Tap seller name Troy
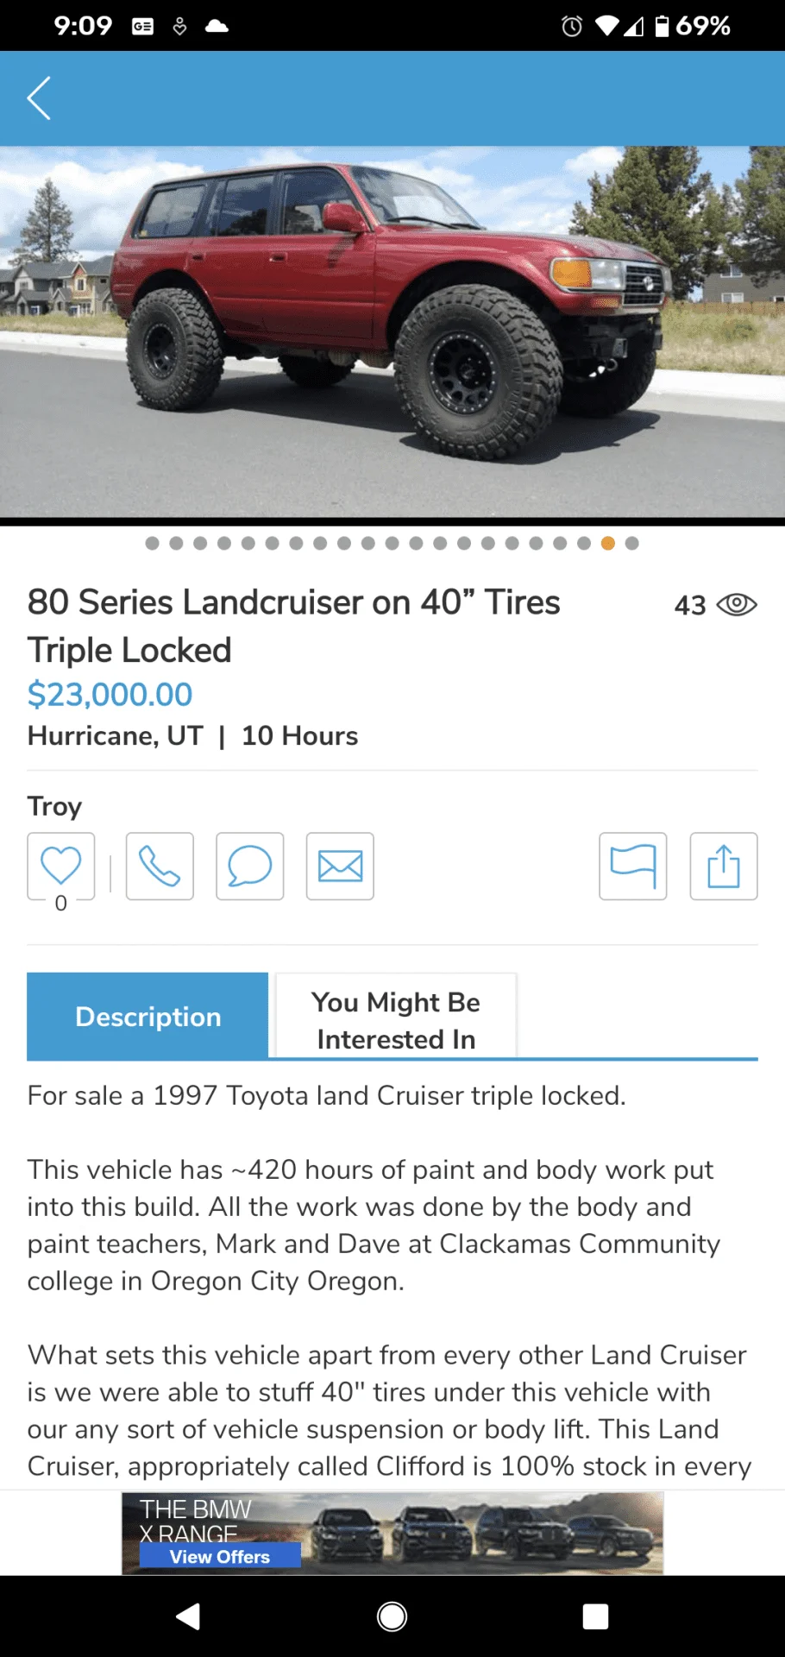Screen dimensions: 785x1657 coord(54,806)
